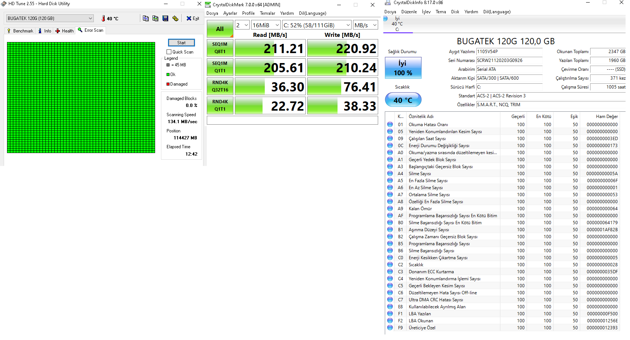Click the Silme Başarısızlığı Sayısı row name
Screen dimensions: 630x340
point(431,251)
